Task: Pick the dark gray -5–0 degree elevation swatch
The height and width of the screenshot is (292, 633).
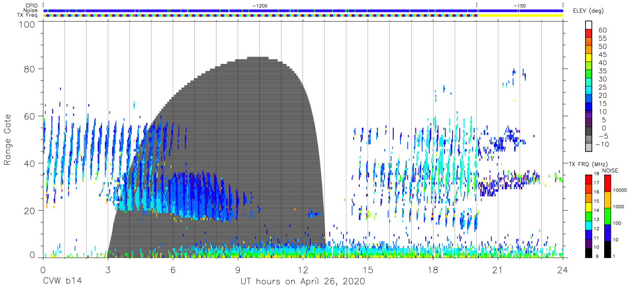Action: click(x=589, y=131)
